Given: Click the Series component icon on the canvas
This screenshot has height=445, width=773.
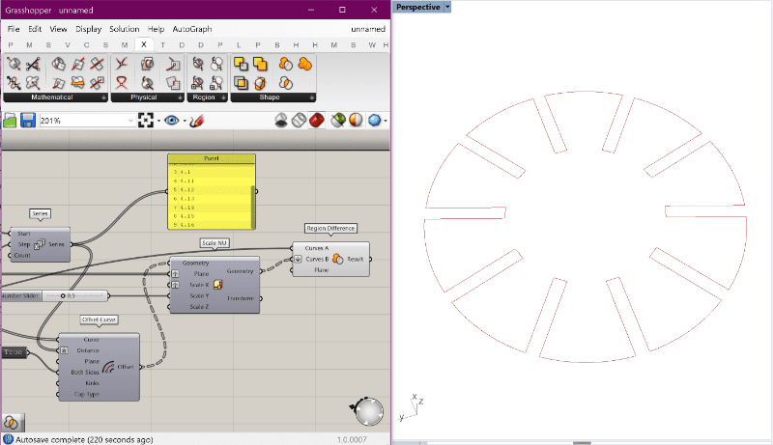Looking at the screenshot, I should [x=40, y=244].
